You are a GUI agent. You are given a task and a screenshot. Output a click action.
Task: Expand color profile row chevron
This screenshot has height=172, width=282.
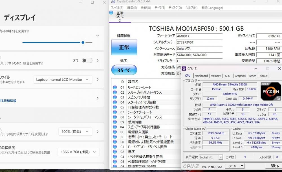(x=98, y=80)
